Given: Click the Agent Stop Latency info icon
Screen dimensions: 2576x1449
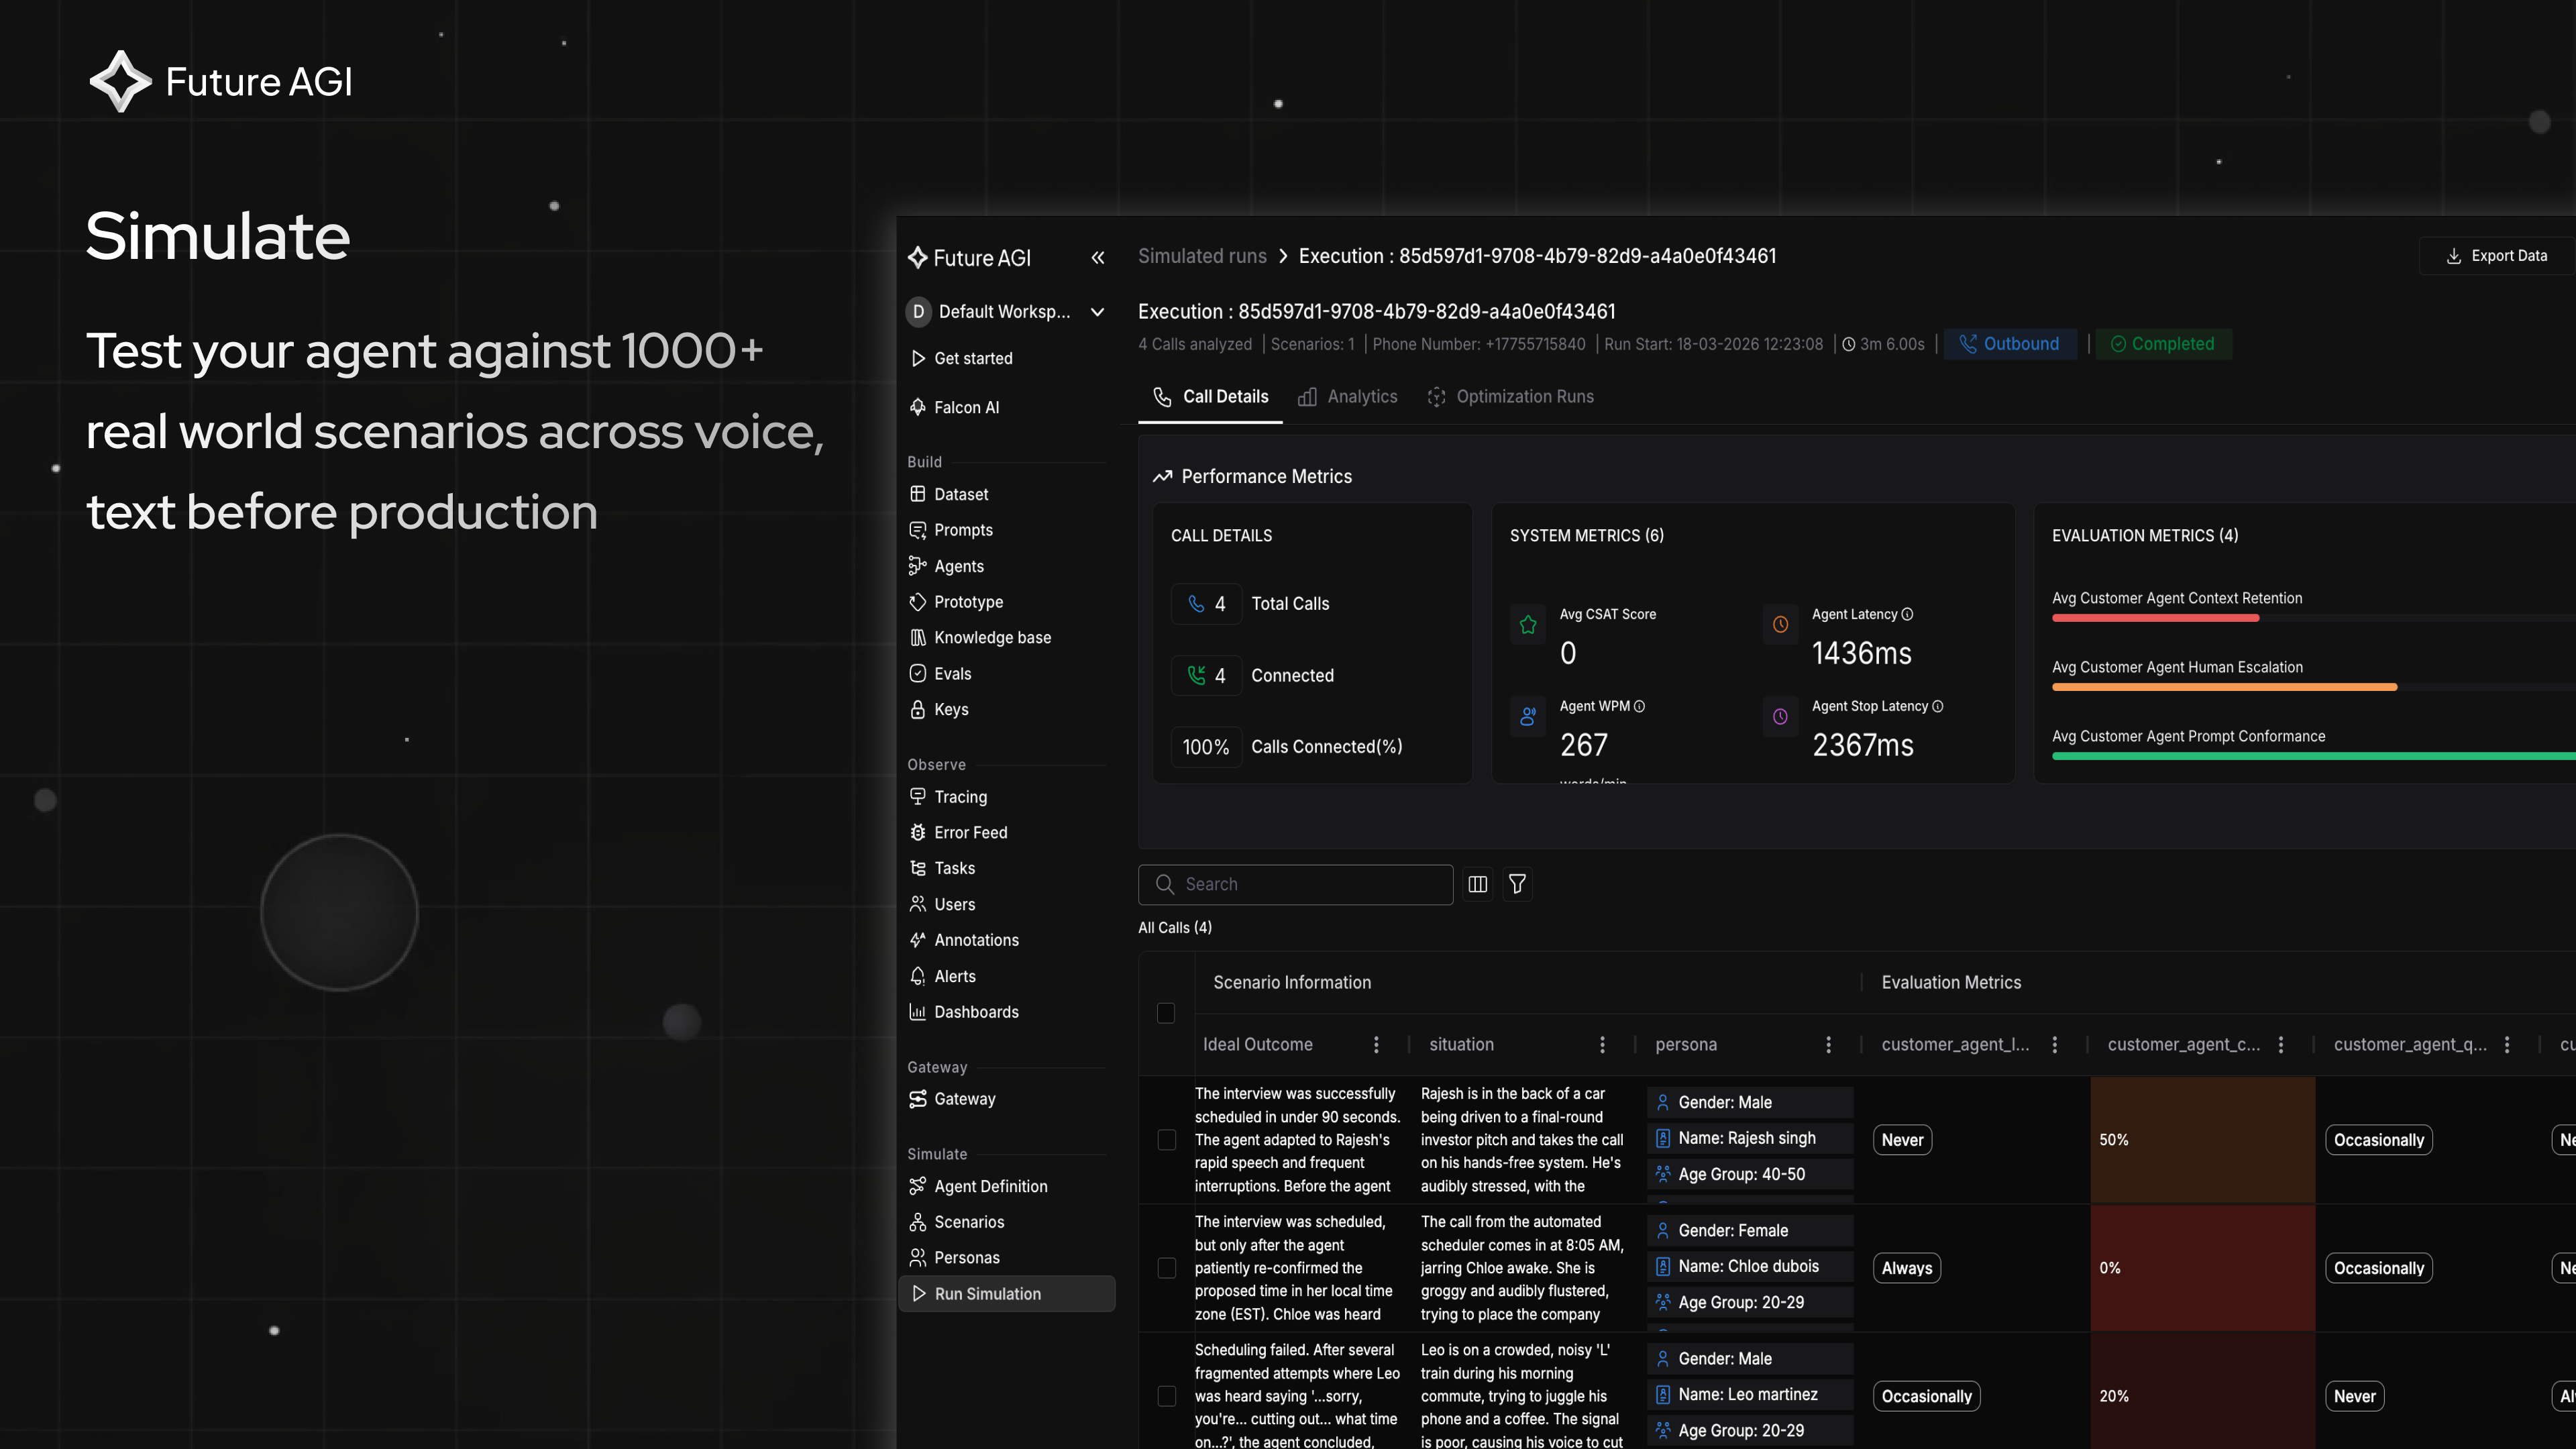Looking at the screenshot, I should [x=1937, y=706].
